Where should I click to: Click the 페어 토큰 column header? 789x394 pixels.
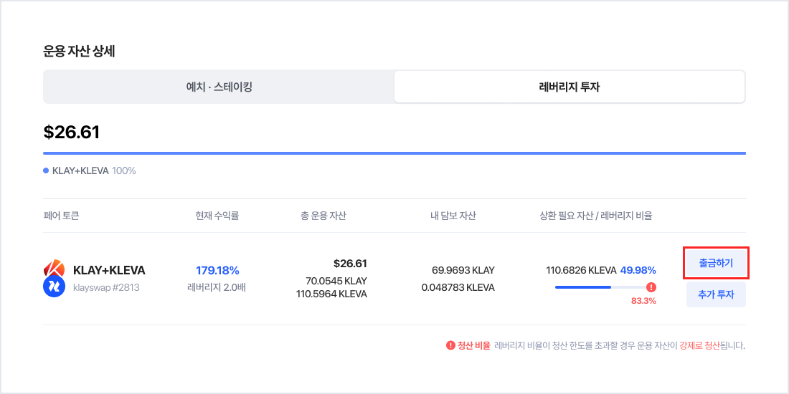(61, 216)
